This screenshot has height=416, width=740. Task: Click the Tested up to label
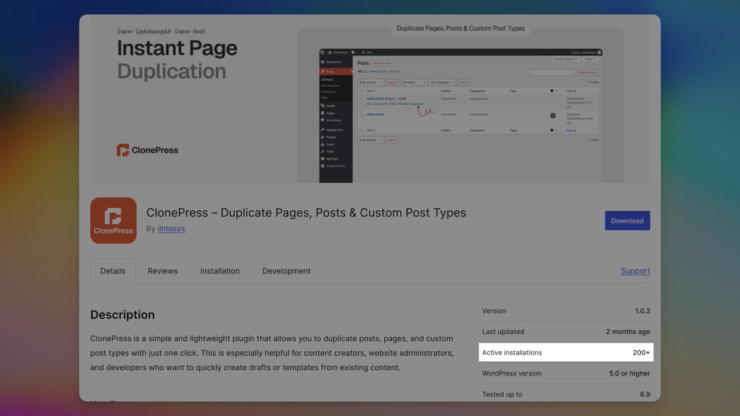coord(502,394)
